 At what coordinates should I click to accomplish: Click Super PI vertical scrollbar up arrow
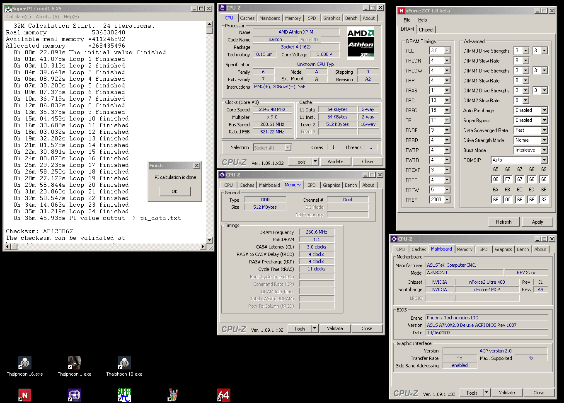pyautogui.click(x=210, y=24)
